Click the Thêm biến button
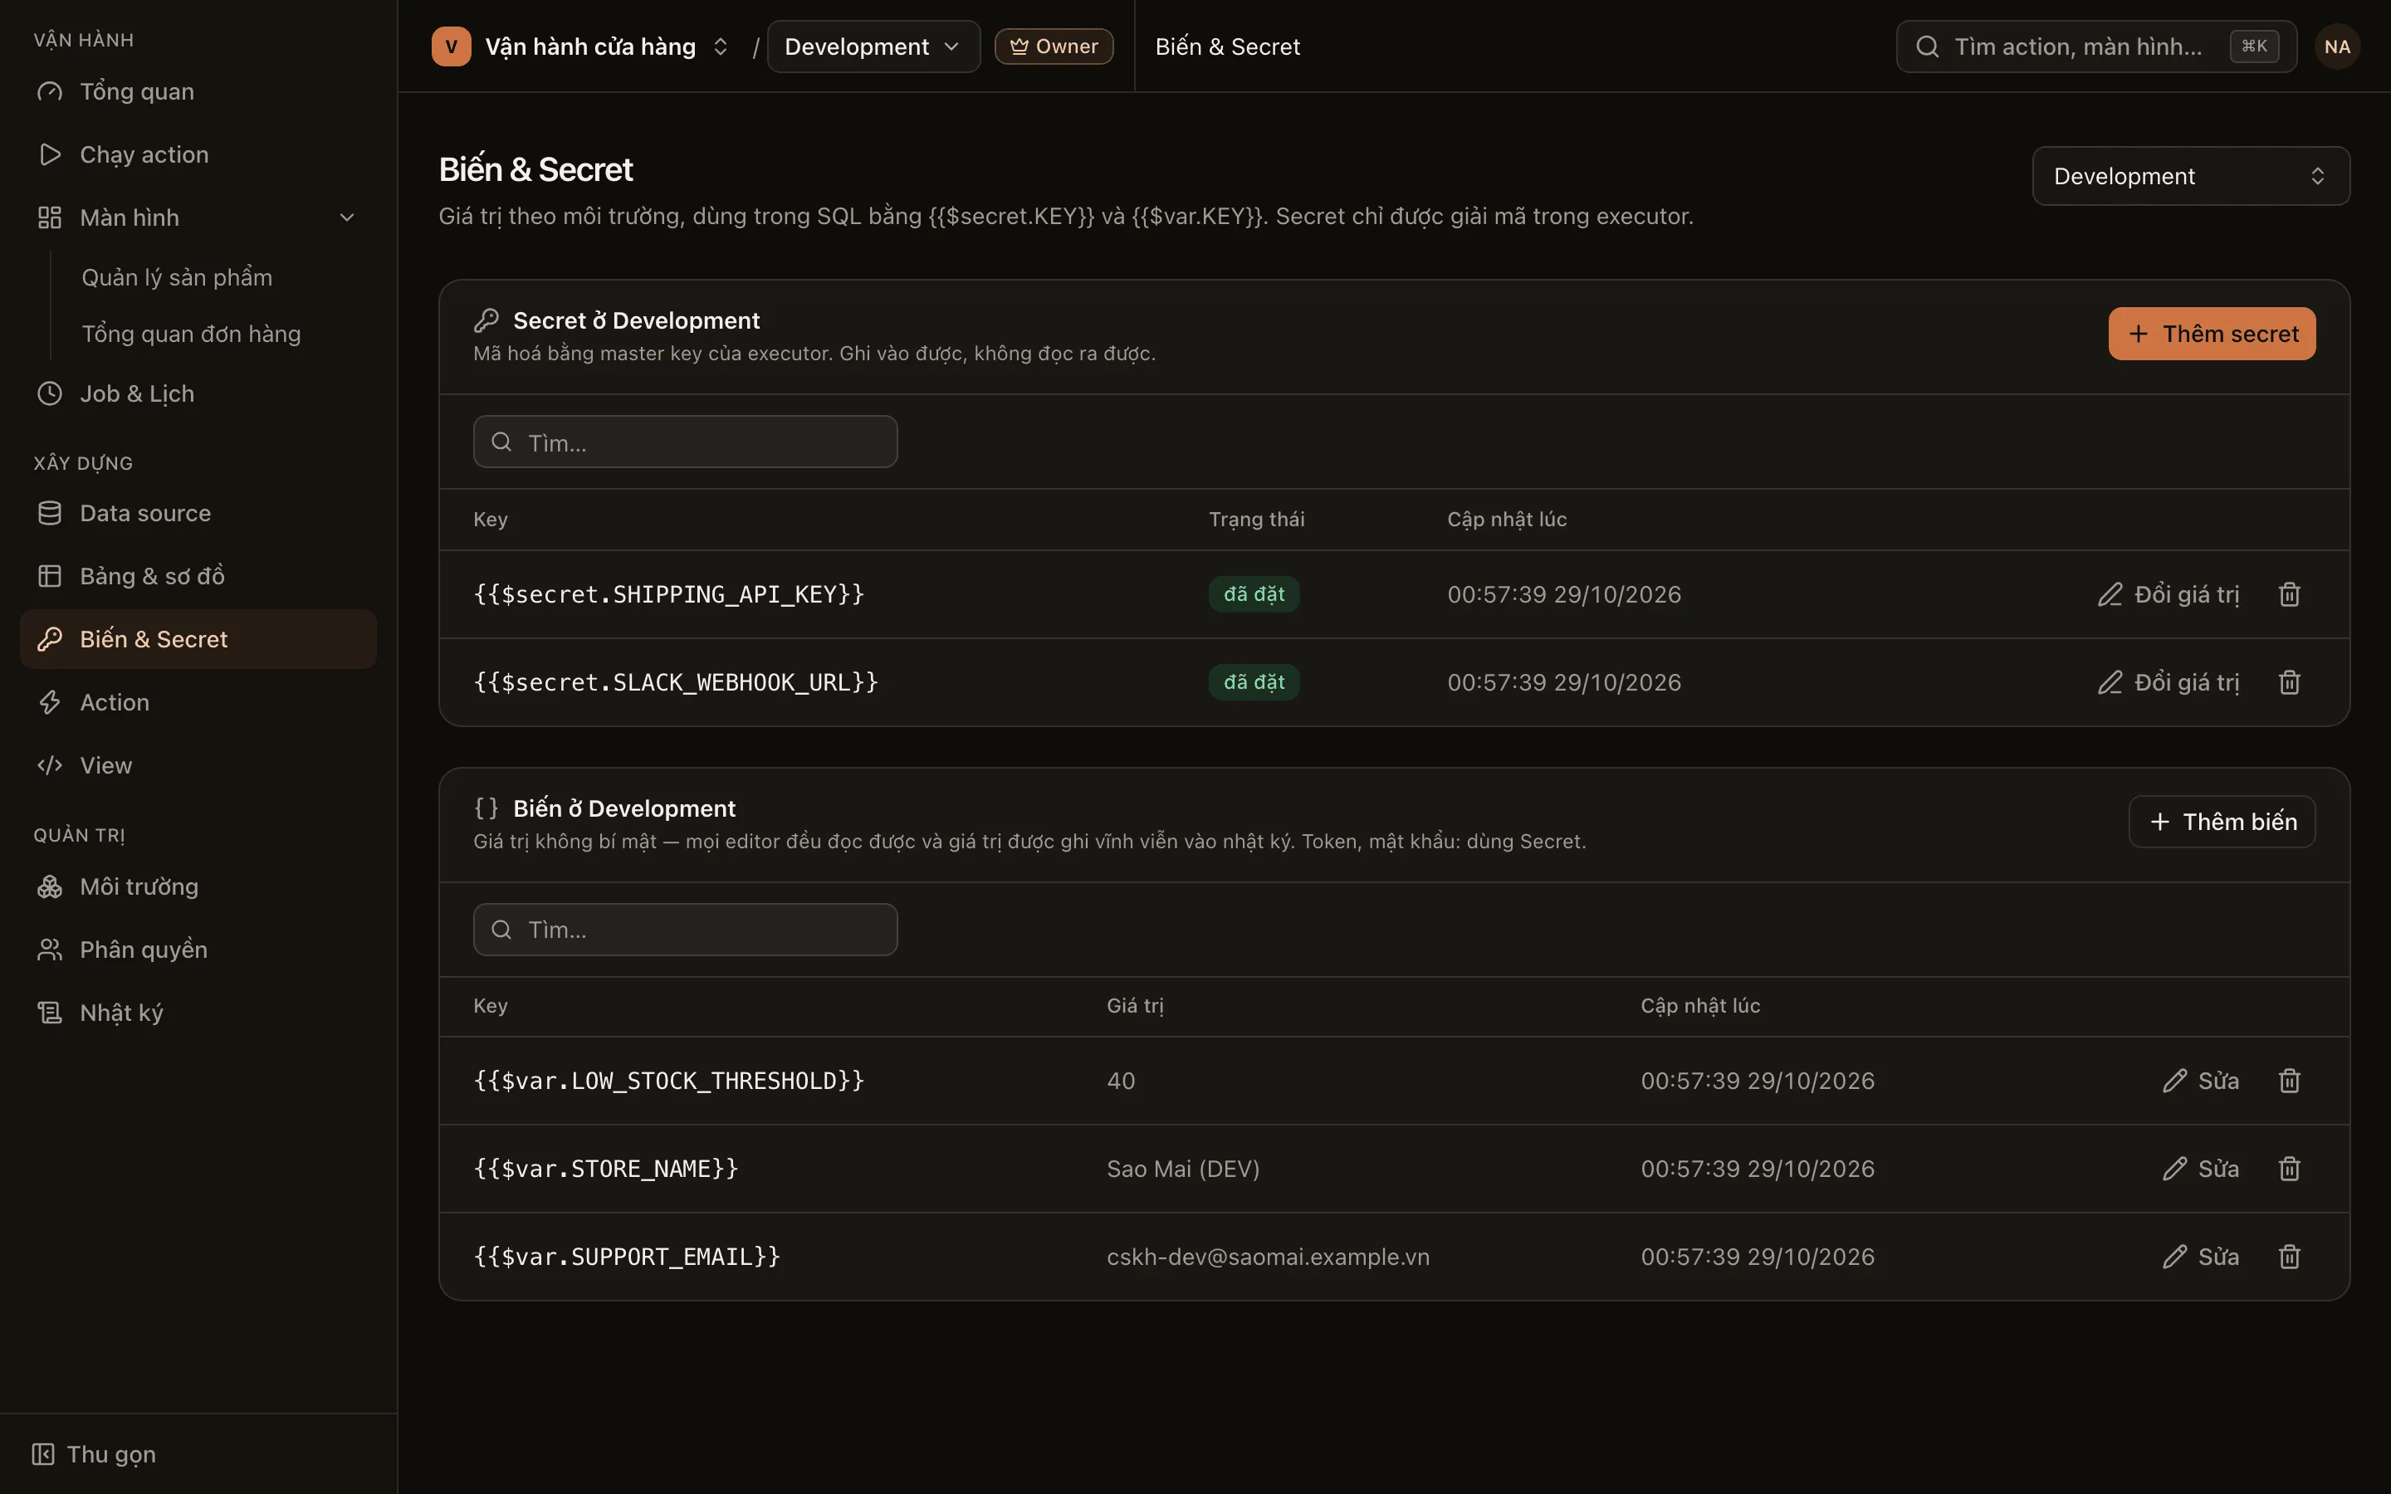2391x1494 pixels. pyautogui.click(x=2221, y=822)
